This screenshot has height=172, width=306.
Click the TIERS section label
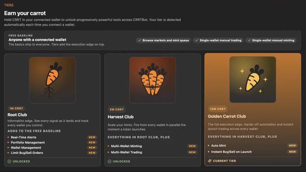(9, 5)
